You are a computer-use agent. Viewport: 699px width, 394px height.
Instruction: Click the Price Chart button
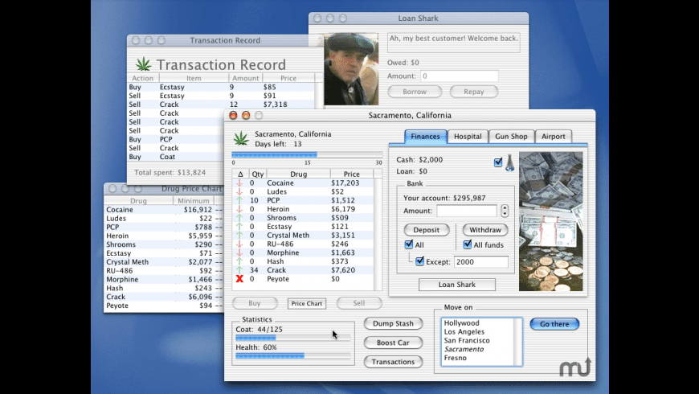(307, 303)
